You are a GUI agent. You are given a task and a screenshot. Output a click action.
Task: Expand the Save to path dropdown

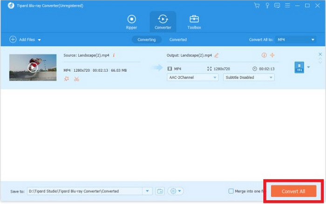148,191
